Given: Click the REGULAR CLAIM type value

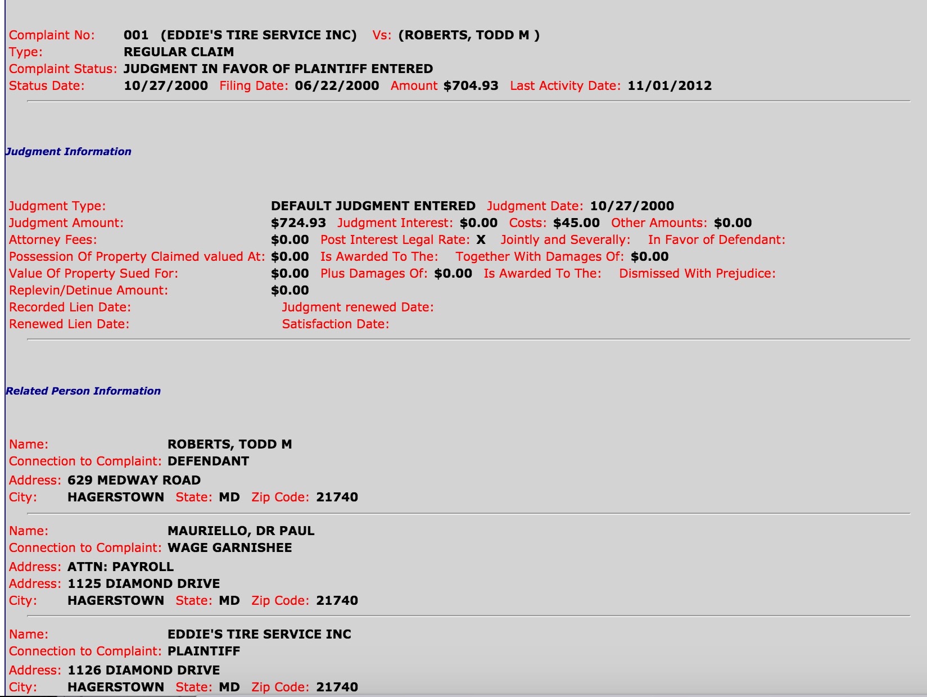Looking at the screenshot, I should coord(179,52).
